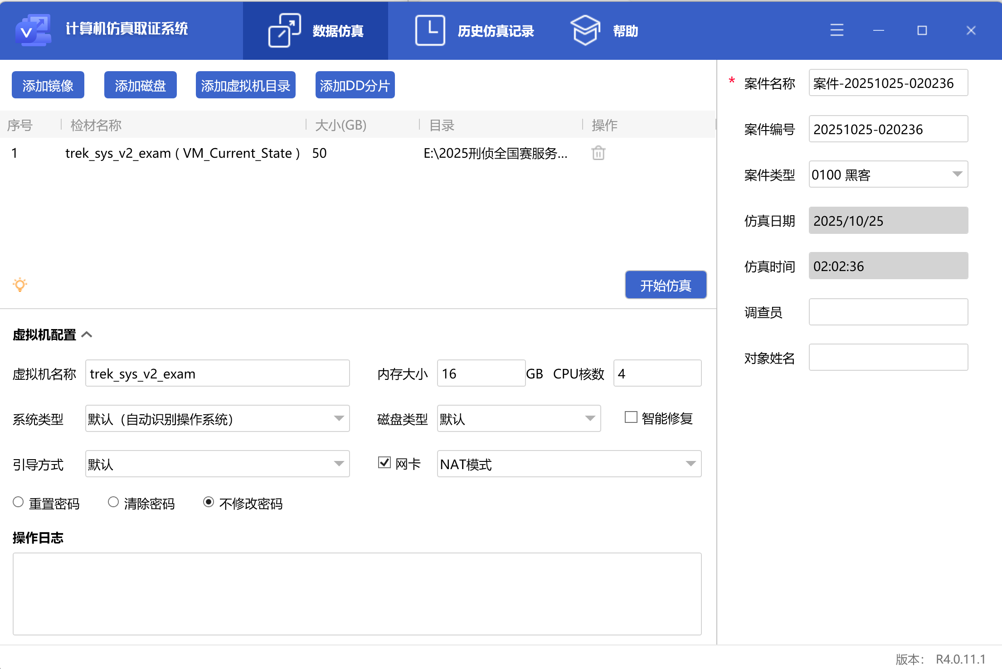This screenshot has height=669, width=1002.
Task: Enable the 智能修复 checkbox
Action: tap(631, 417)
